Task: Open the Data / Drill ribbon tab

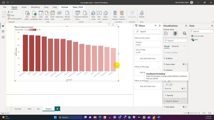Action: pyautogui.click(x=78, y=7)
